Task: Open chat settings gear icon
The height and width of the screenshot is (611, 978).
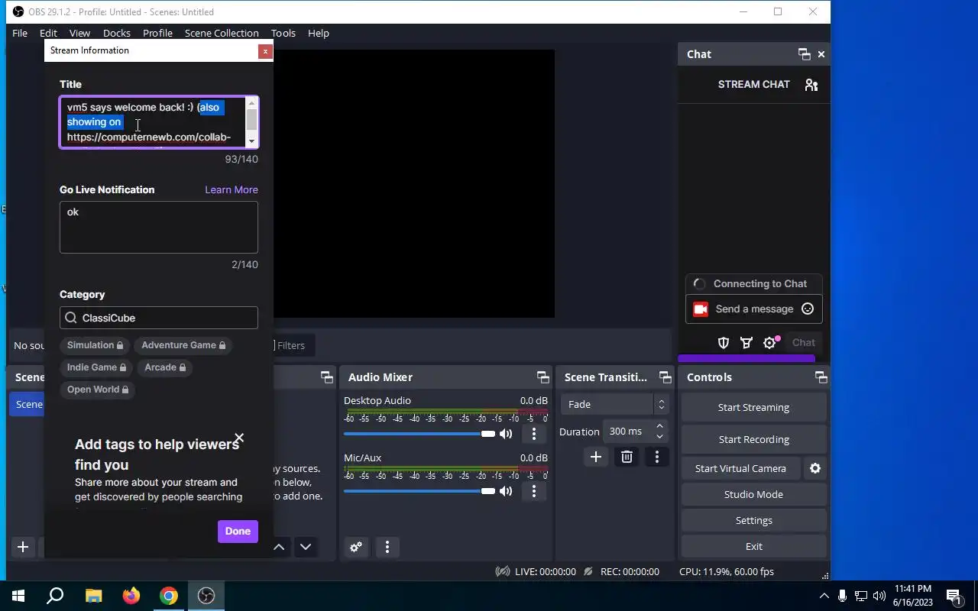Action: point(769,343)
